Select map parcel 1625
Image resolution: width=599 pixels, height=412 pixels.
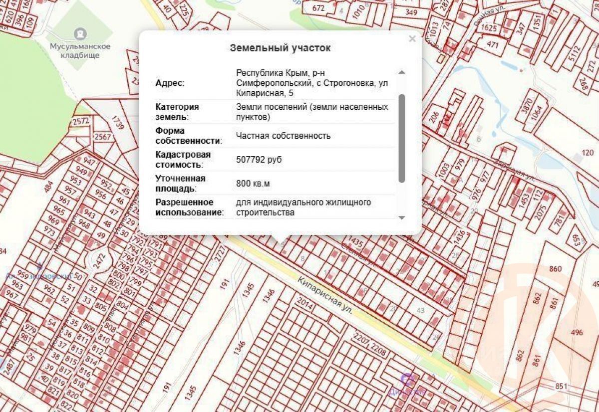[x=489, y=28]
